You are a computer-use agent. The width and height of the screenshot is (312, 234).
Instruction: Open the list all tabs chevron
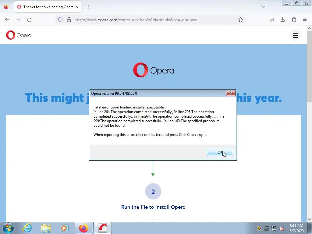click(x=263, y=7)
